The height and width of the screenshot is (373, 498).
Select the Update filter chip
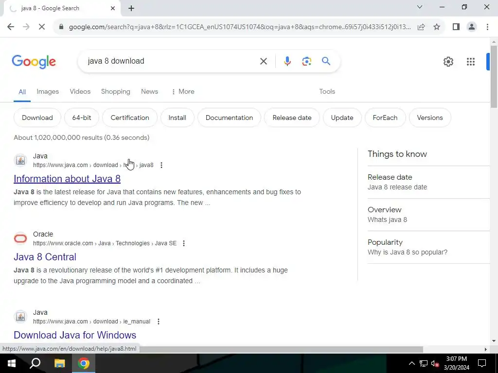pyautogui.click(x=342, y=118)
